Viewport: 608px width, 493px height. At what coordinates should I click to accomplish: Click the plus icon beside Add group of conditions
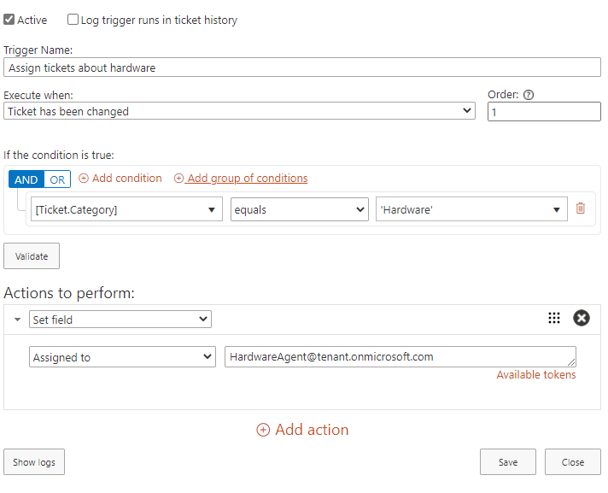(x=178, y=179)
